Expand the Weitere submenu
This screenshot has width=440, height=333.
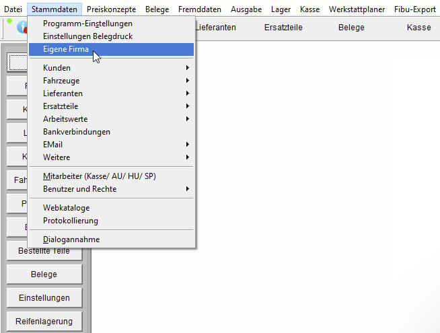tap(111, 157)
